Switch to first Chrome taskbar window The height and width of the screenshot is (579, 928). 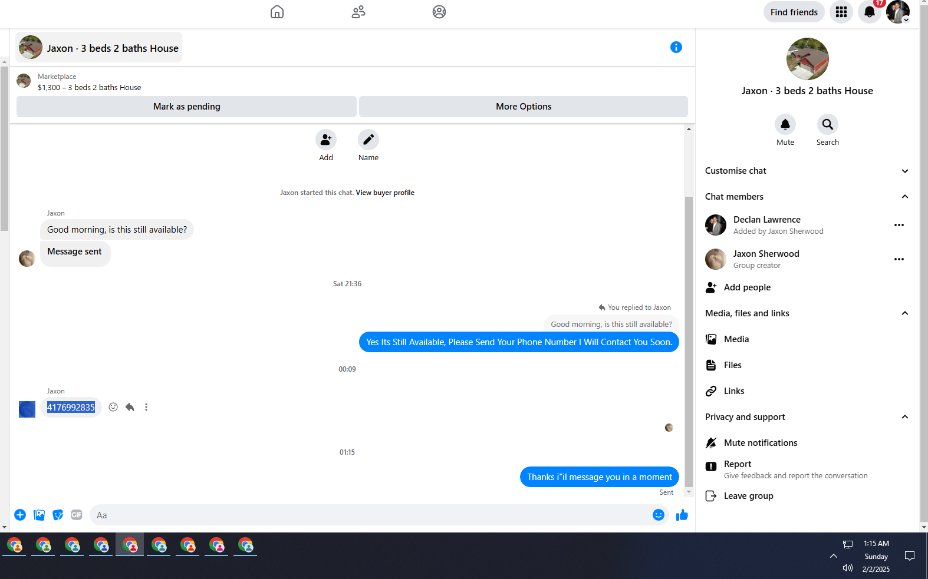coord(15,545)
